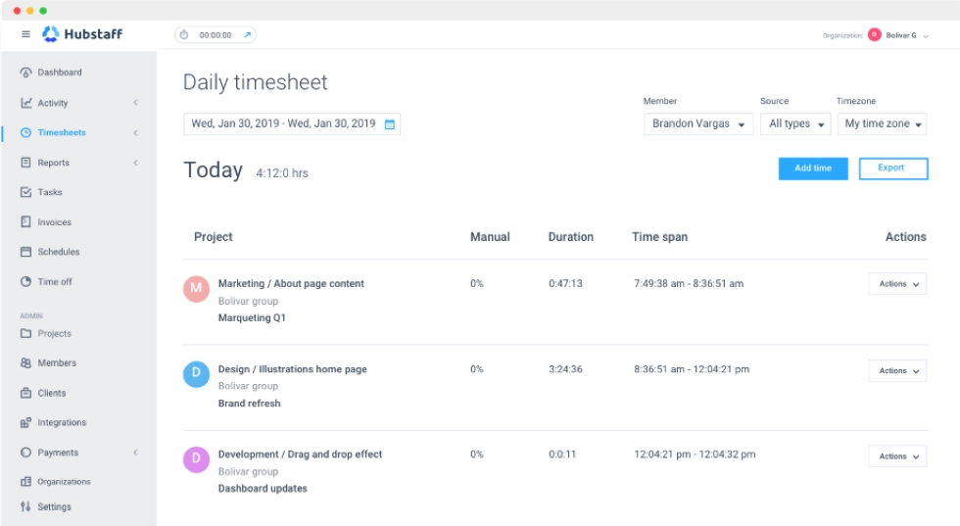
Task: Click the 12:04:21 pm - 12:04:32 pm time span
Action: coord(695,454)
